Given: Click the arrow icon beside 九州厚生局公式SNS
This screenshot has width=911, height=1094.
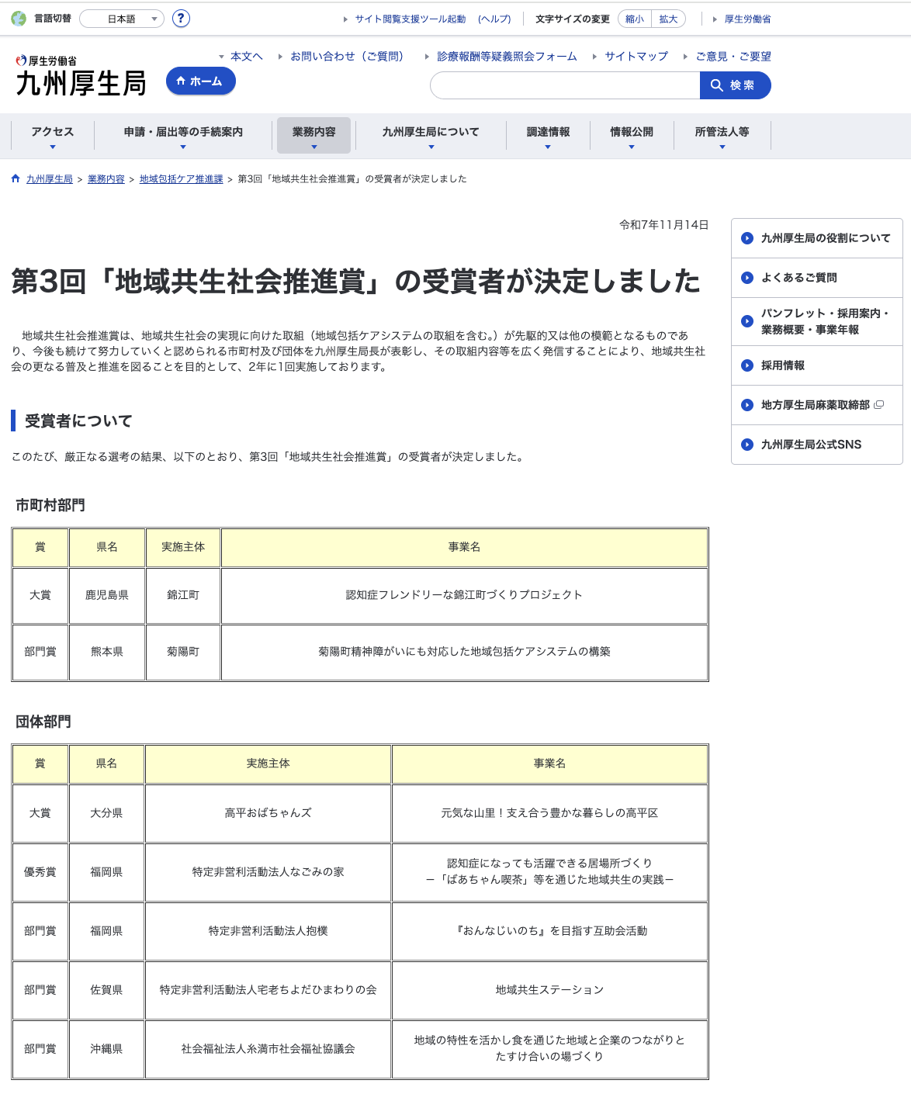Looking at the screenshot, I should (746, 445).
